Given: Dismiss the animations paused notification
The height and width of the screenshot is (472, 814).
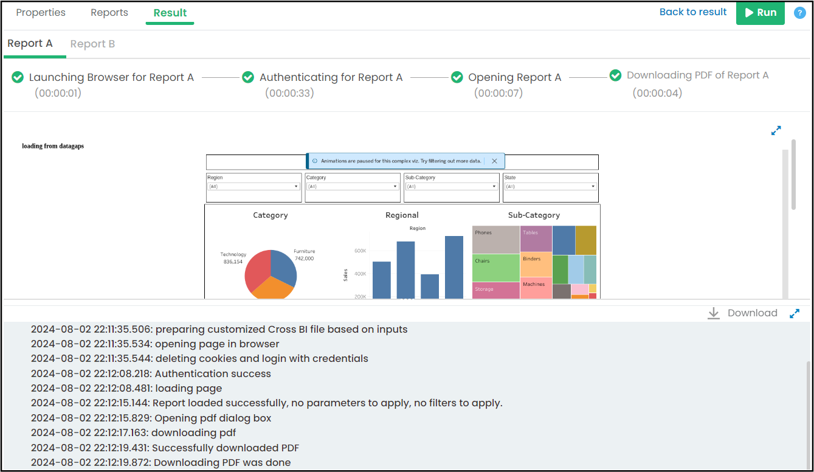Looking at the screenshot, I should [x=494, y=161].
